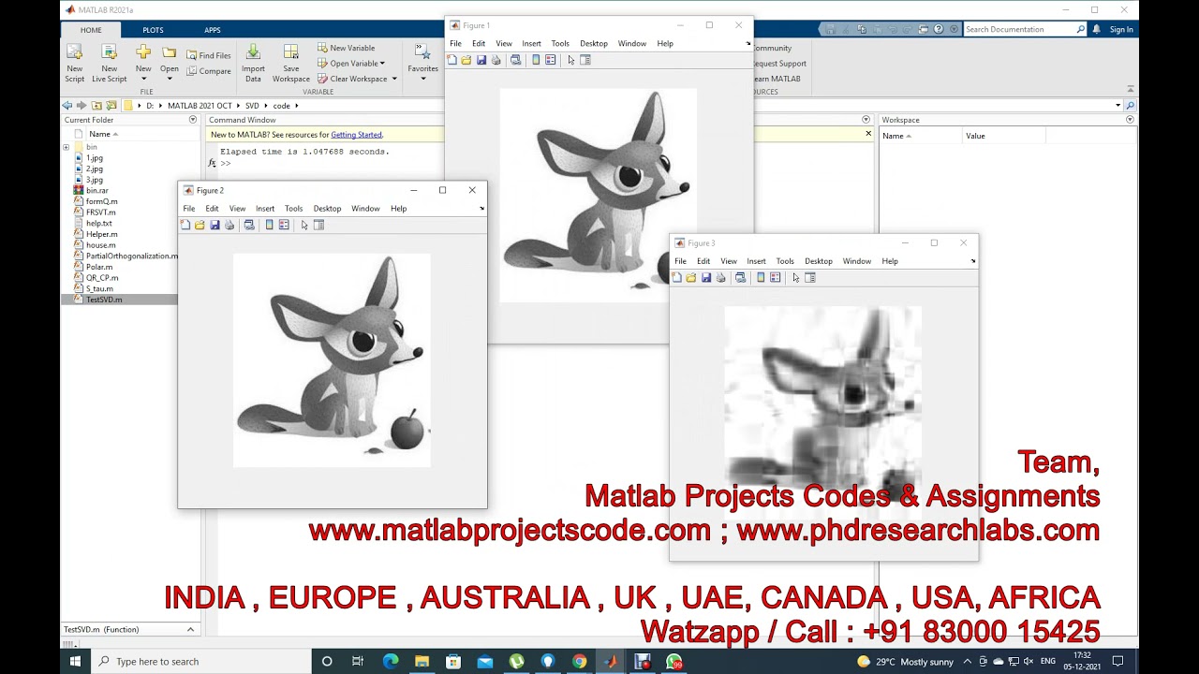Open MATLAB help question-mark icon

click(x=939, y=29)
